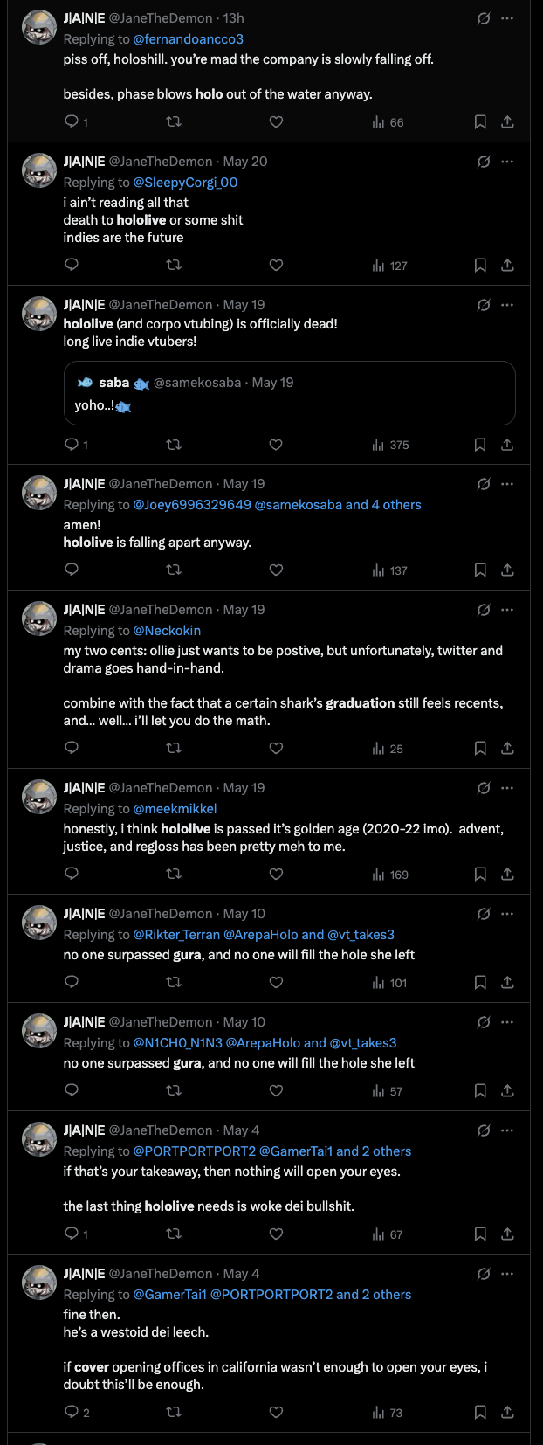
Task: View analytics showing 375 views
Action: pyautogui.click(x=390, y=445)
